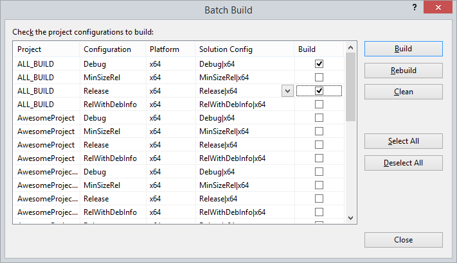Dismiss dialog with the Close button at bottom
The height and width of the screenshot is (263, 457).
pyautogui.click(x=403, y=240)
